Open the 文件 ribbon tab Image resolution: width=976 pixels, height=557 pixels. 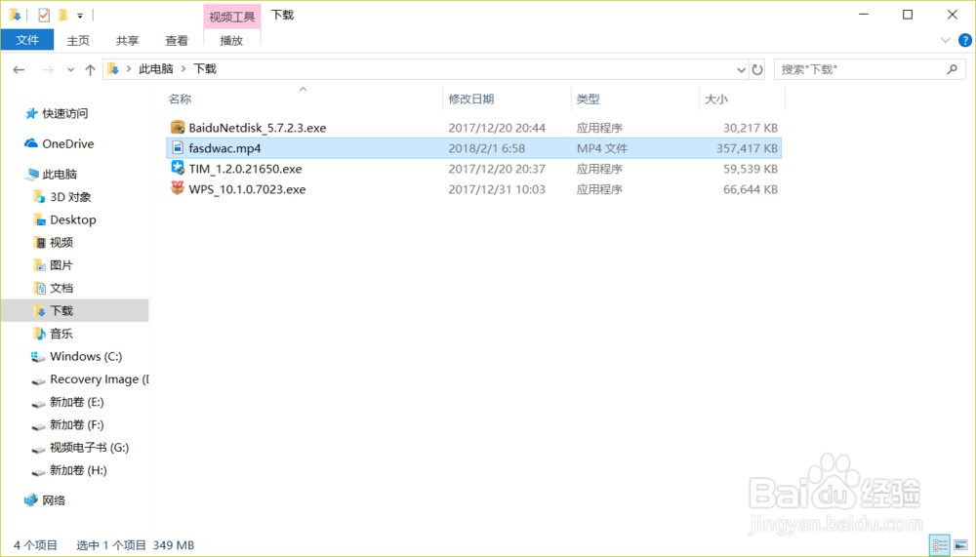pyautogui.click(x=27, y=40)
